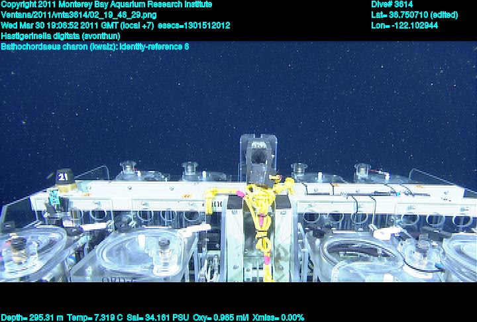This screenshot has width=477, height=322.
Task: Click the Ventana image file path text
Action: tap(79, 15)
